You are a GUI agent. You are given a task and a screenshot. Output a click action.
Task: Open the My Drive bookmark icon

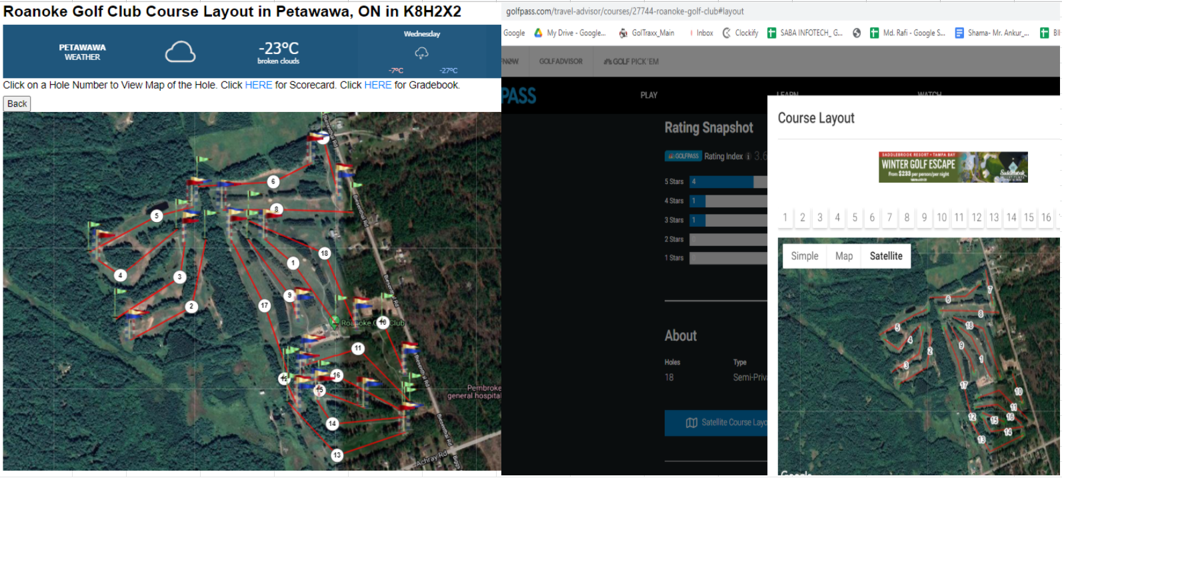click(538, 33)
